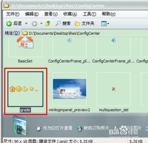Select the miniloginpanel_preview2 thumbnail
148x143 pixels.
(69, 89)
